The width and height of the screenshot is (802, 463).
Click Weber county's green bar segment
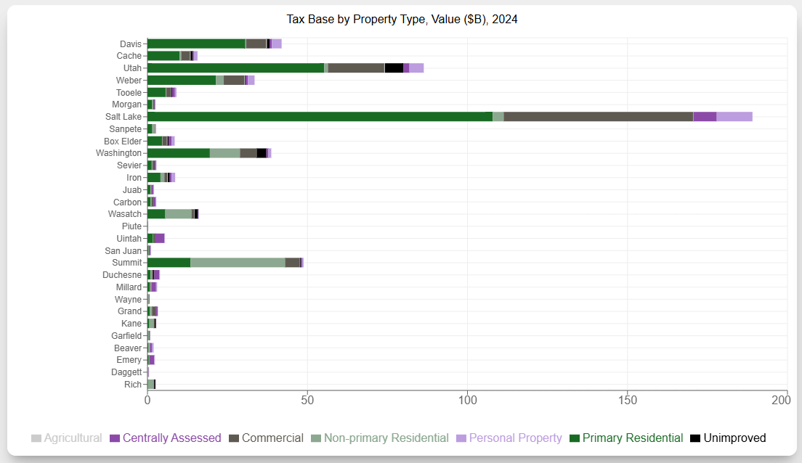click(x=182, y=81)
